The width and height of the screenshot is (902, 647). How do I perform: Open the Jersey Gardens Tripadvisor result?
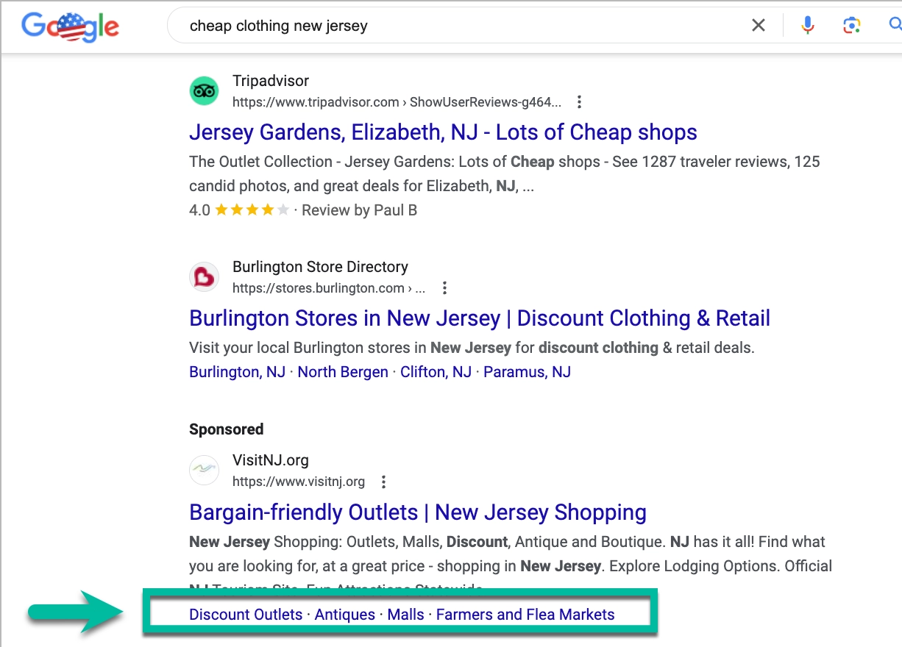(443, 132)
